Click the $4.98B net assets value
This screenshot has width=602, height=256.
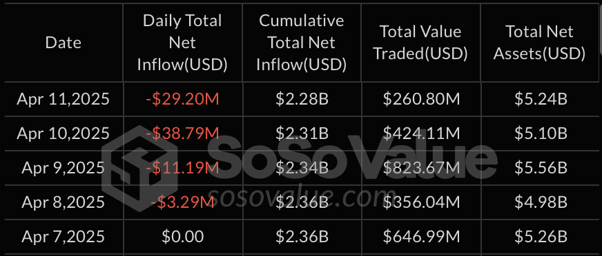point(541,202)
